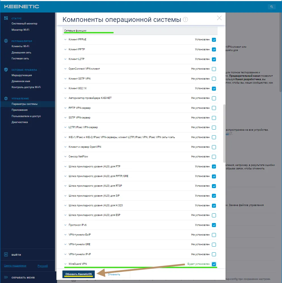Click the Status dashboard icon in sidebar
This screenshot has height=283, width=282.
[6, 18]
